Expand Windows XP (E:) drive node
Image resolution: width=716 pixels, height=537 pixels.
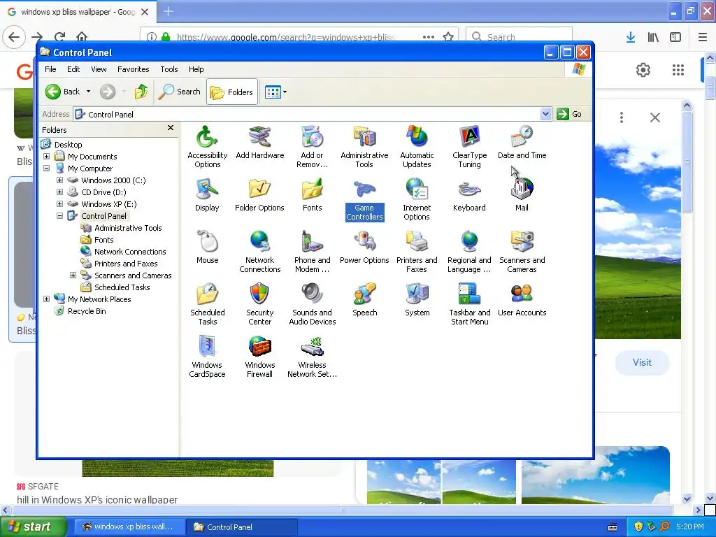tap(60, 203)
